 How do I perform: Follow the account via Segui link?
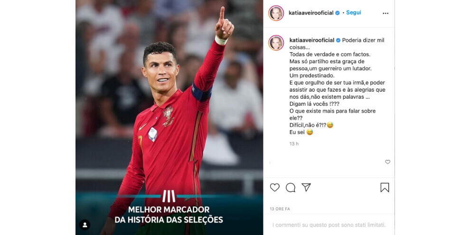tap(354, 13)
